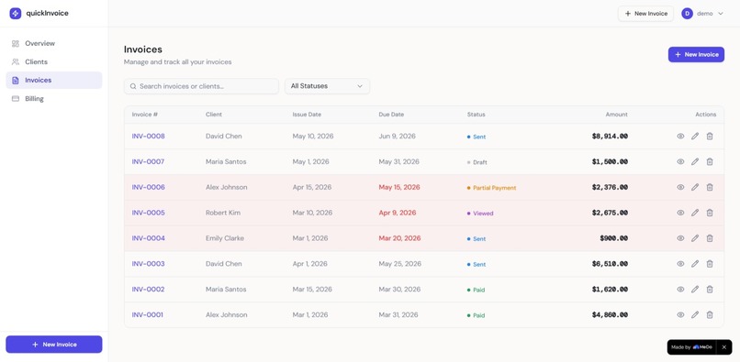This screenshot has width=740, height=362.
Task: Expand the demo account menu chevron
Action: (x=720, y=14)
